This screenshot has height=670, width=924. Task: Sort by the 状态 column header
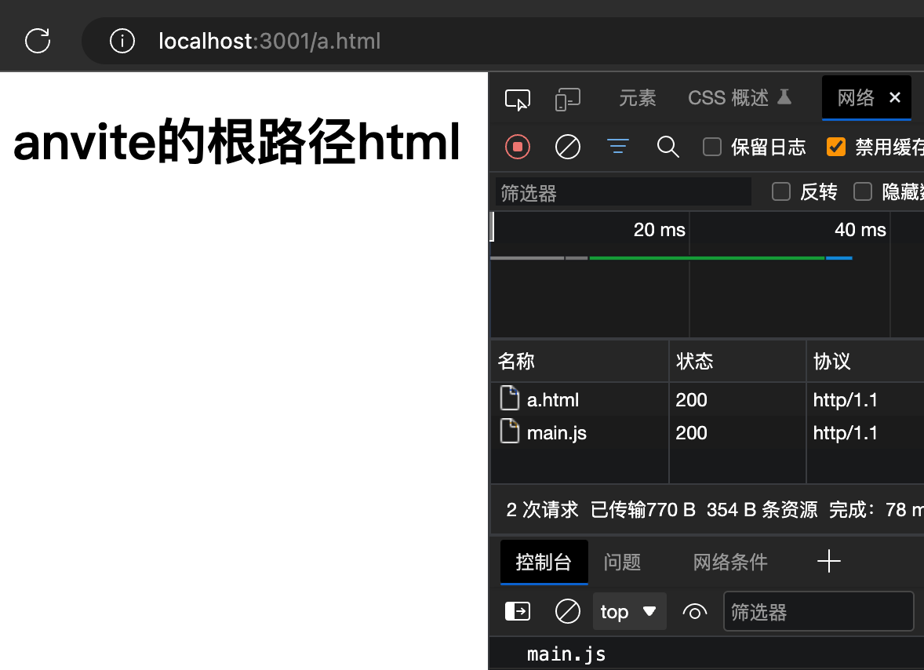click(x=737, y=361)
